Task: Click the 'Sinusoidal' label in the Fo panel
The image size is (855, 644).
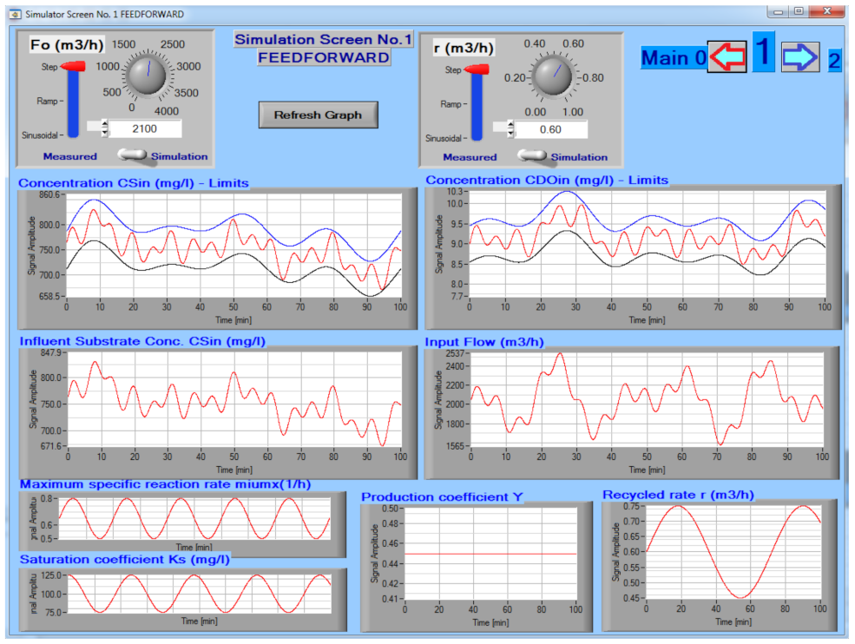Action: [40, 135]
